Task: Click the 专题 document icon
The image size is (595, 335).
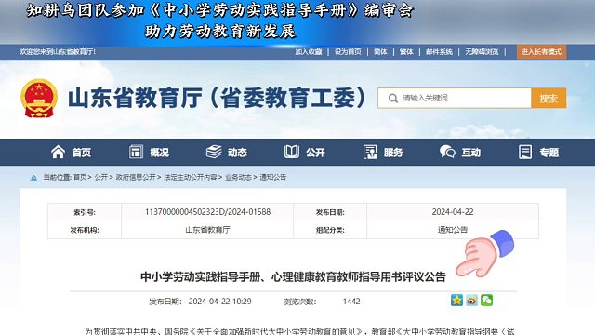Action: (525, 152)
